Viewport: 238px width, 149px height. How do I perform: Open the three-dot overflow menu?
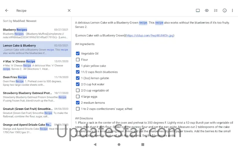[233, 10]
